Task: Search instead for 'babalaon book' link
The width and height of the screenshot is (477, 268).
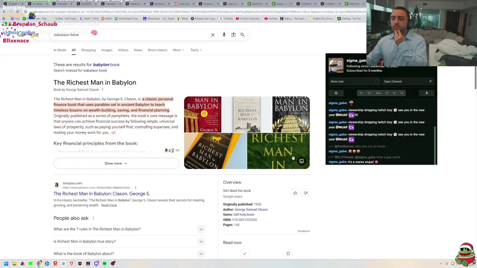Action: 95,70
